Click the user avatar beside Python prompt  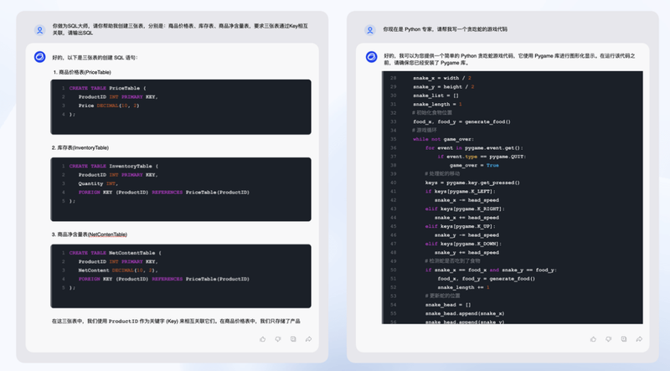pyautogui.click(x=370, y=30)
